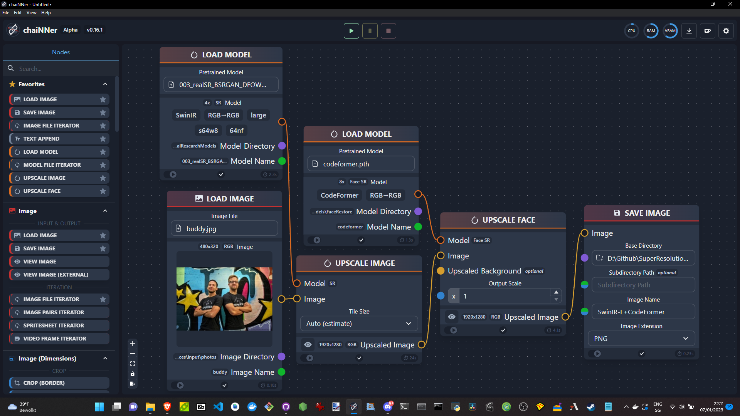Screen dimensions: 740x416
Task: Open the settings gear icon
Action: tap(726, 31)
